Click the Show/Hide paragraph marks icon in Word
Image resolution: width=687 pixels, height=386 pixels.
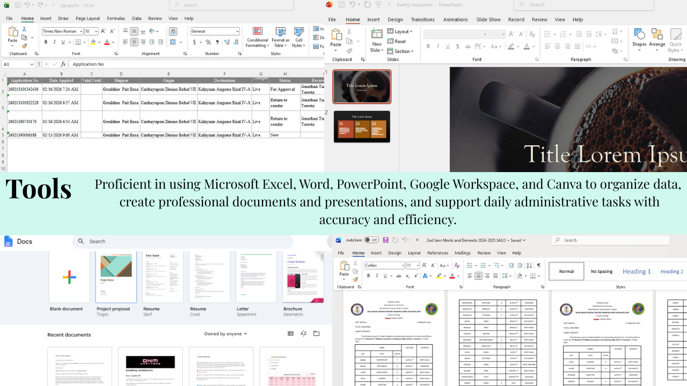[x=538, y=265]
